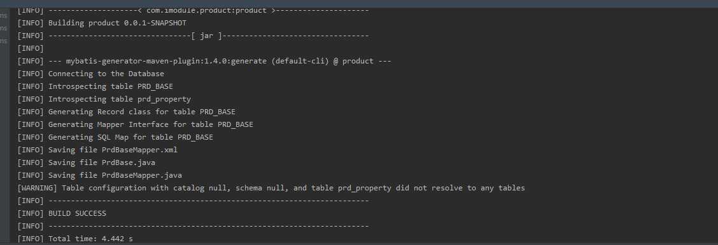Click the dashed separator line below BUILD SUCCESS

click(193, 226)
